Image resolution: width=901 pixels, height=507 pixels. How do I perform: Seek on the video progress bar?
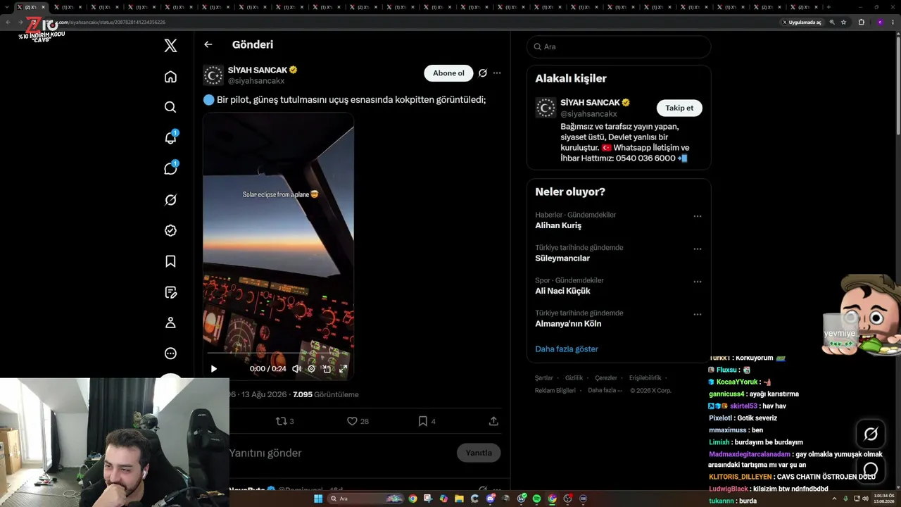point(278,353)
